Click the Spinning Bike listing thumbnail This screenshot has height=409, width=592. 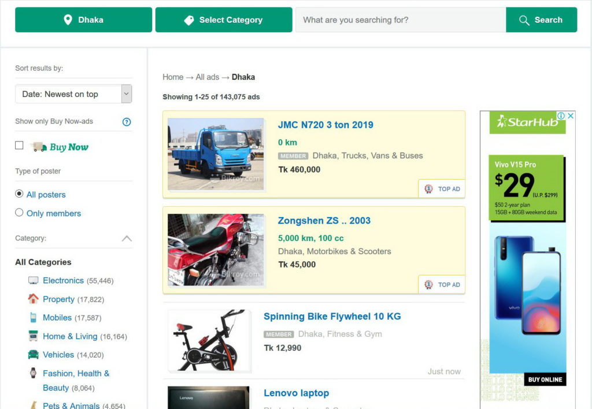click(x=208, y=341)
